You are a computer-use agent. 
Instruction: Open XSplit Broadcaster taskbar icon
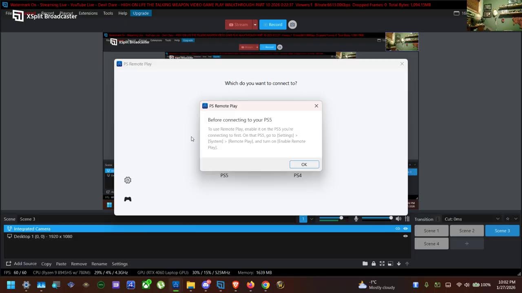[221, 285]
